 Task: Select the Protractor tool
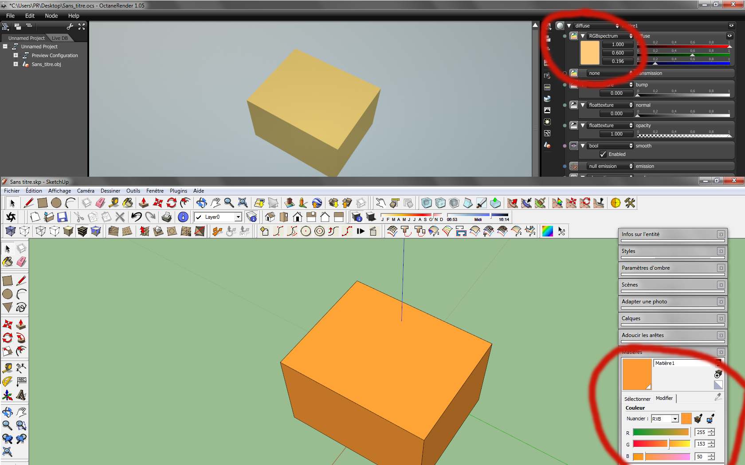pos(8,381)
